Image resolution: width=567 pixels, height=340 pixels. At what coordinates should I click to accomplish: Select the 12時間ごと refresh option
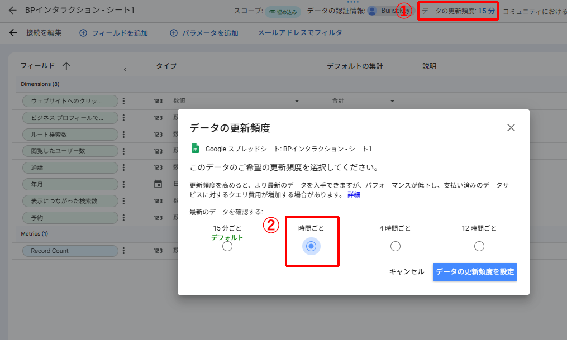(x=479, y=246)
